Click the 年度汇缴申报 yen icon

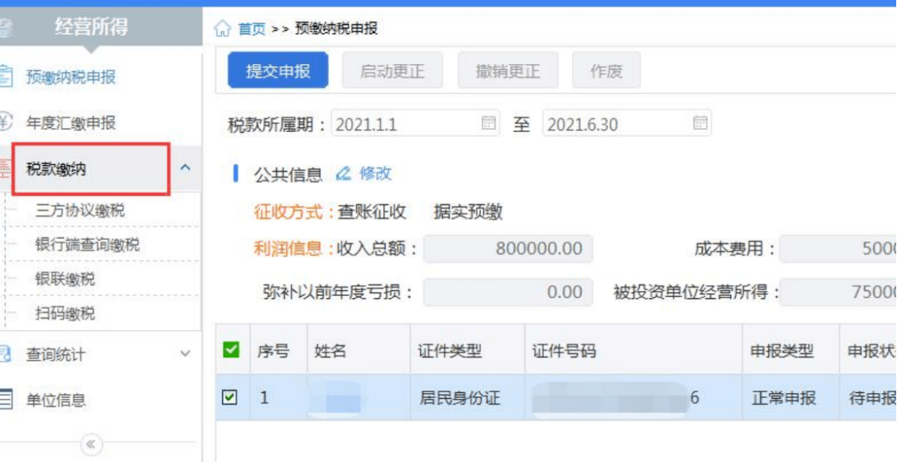(7, 122)
